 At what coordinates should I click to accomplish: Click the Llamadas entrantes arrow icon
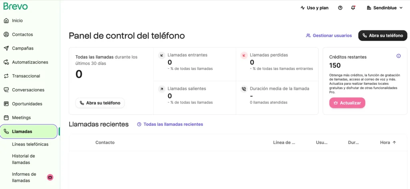click(162, 56)
